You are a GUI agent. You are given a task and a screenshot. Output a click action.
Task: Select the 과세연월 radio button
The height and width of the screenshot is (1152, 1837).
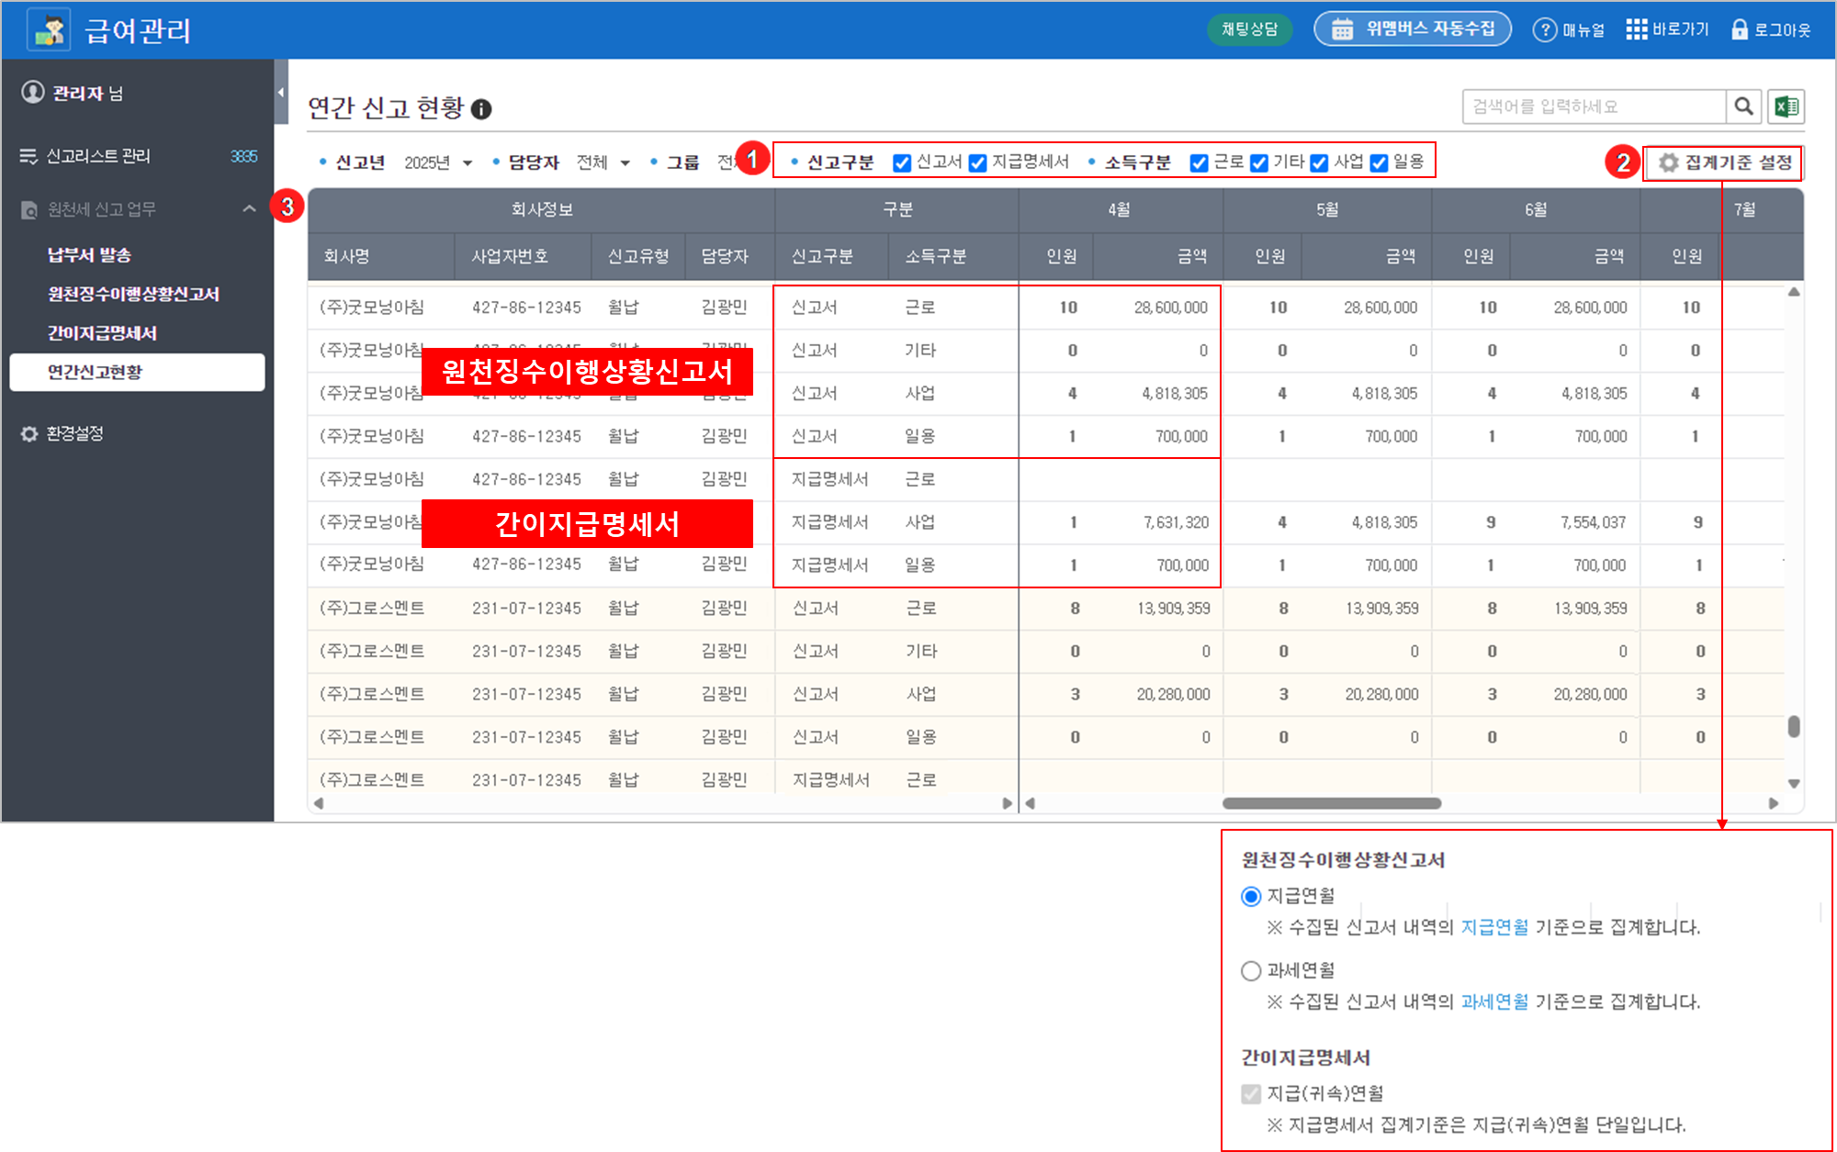1251,971
